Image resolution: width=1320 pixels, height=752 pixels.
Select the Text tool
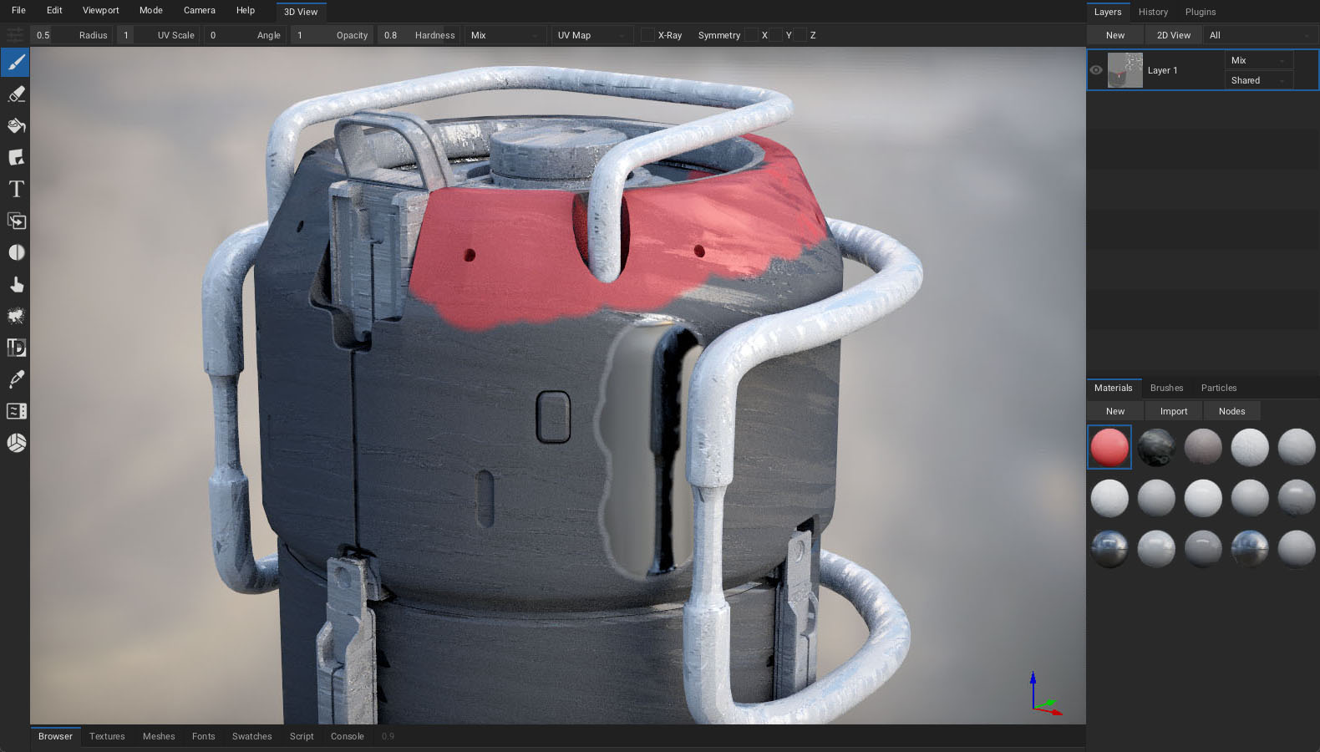(16, 190)
